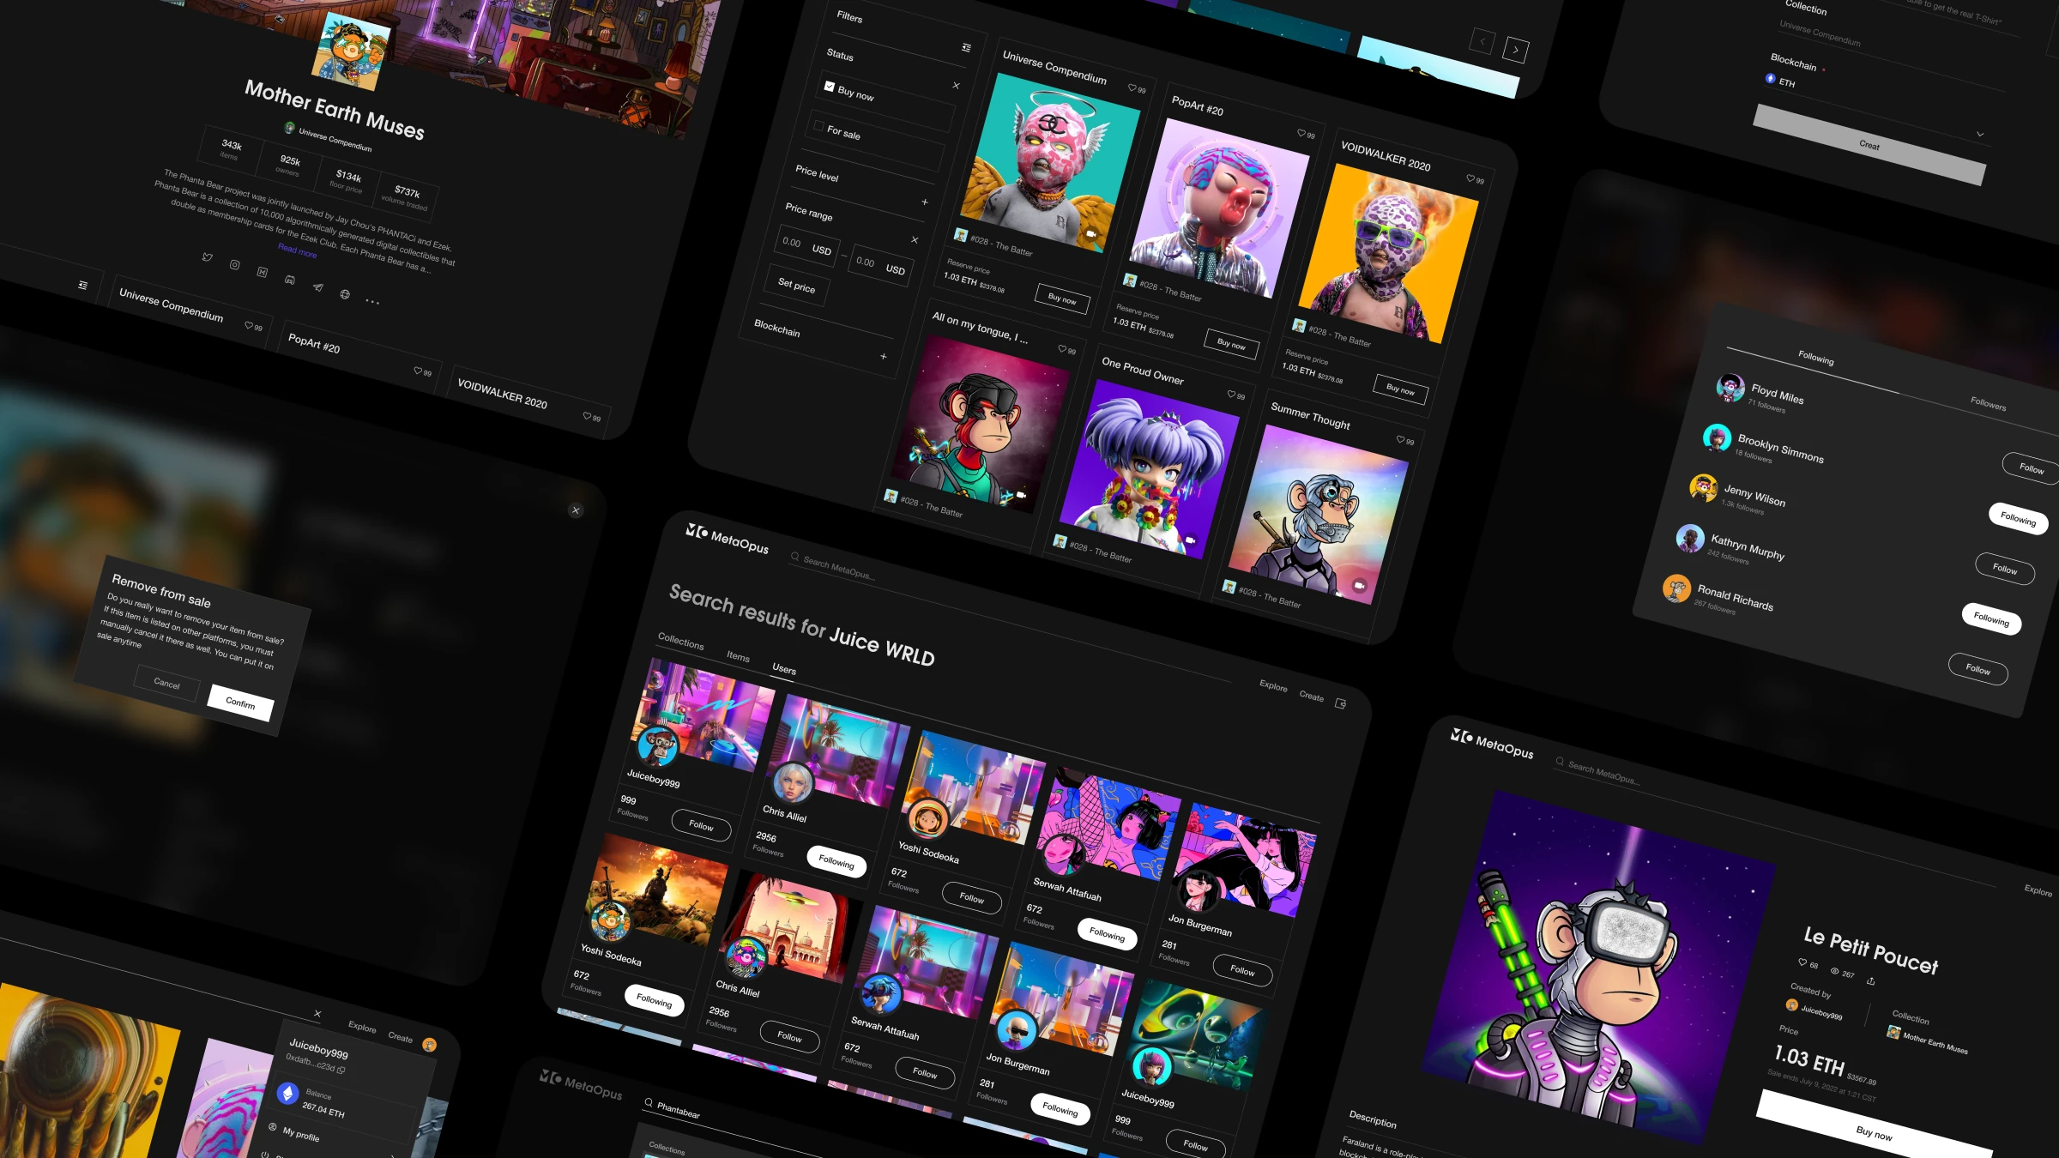Expand the Blockchain filter section

tap(884, 356)
